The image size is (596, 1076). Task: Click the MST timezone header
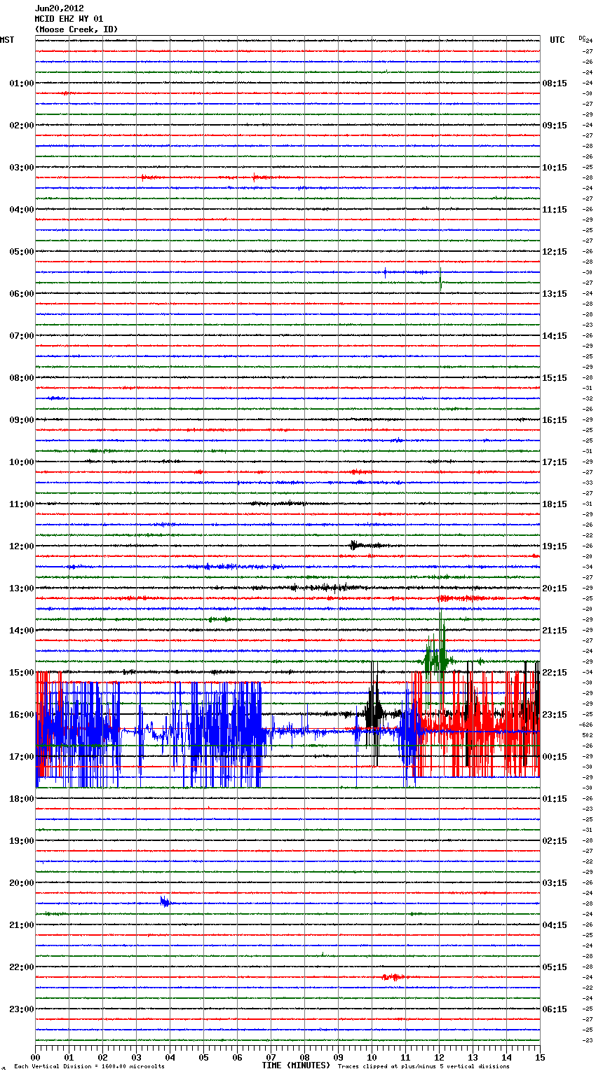7,40
